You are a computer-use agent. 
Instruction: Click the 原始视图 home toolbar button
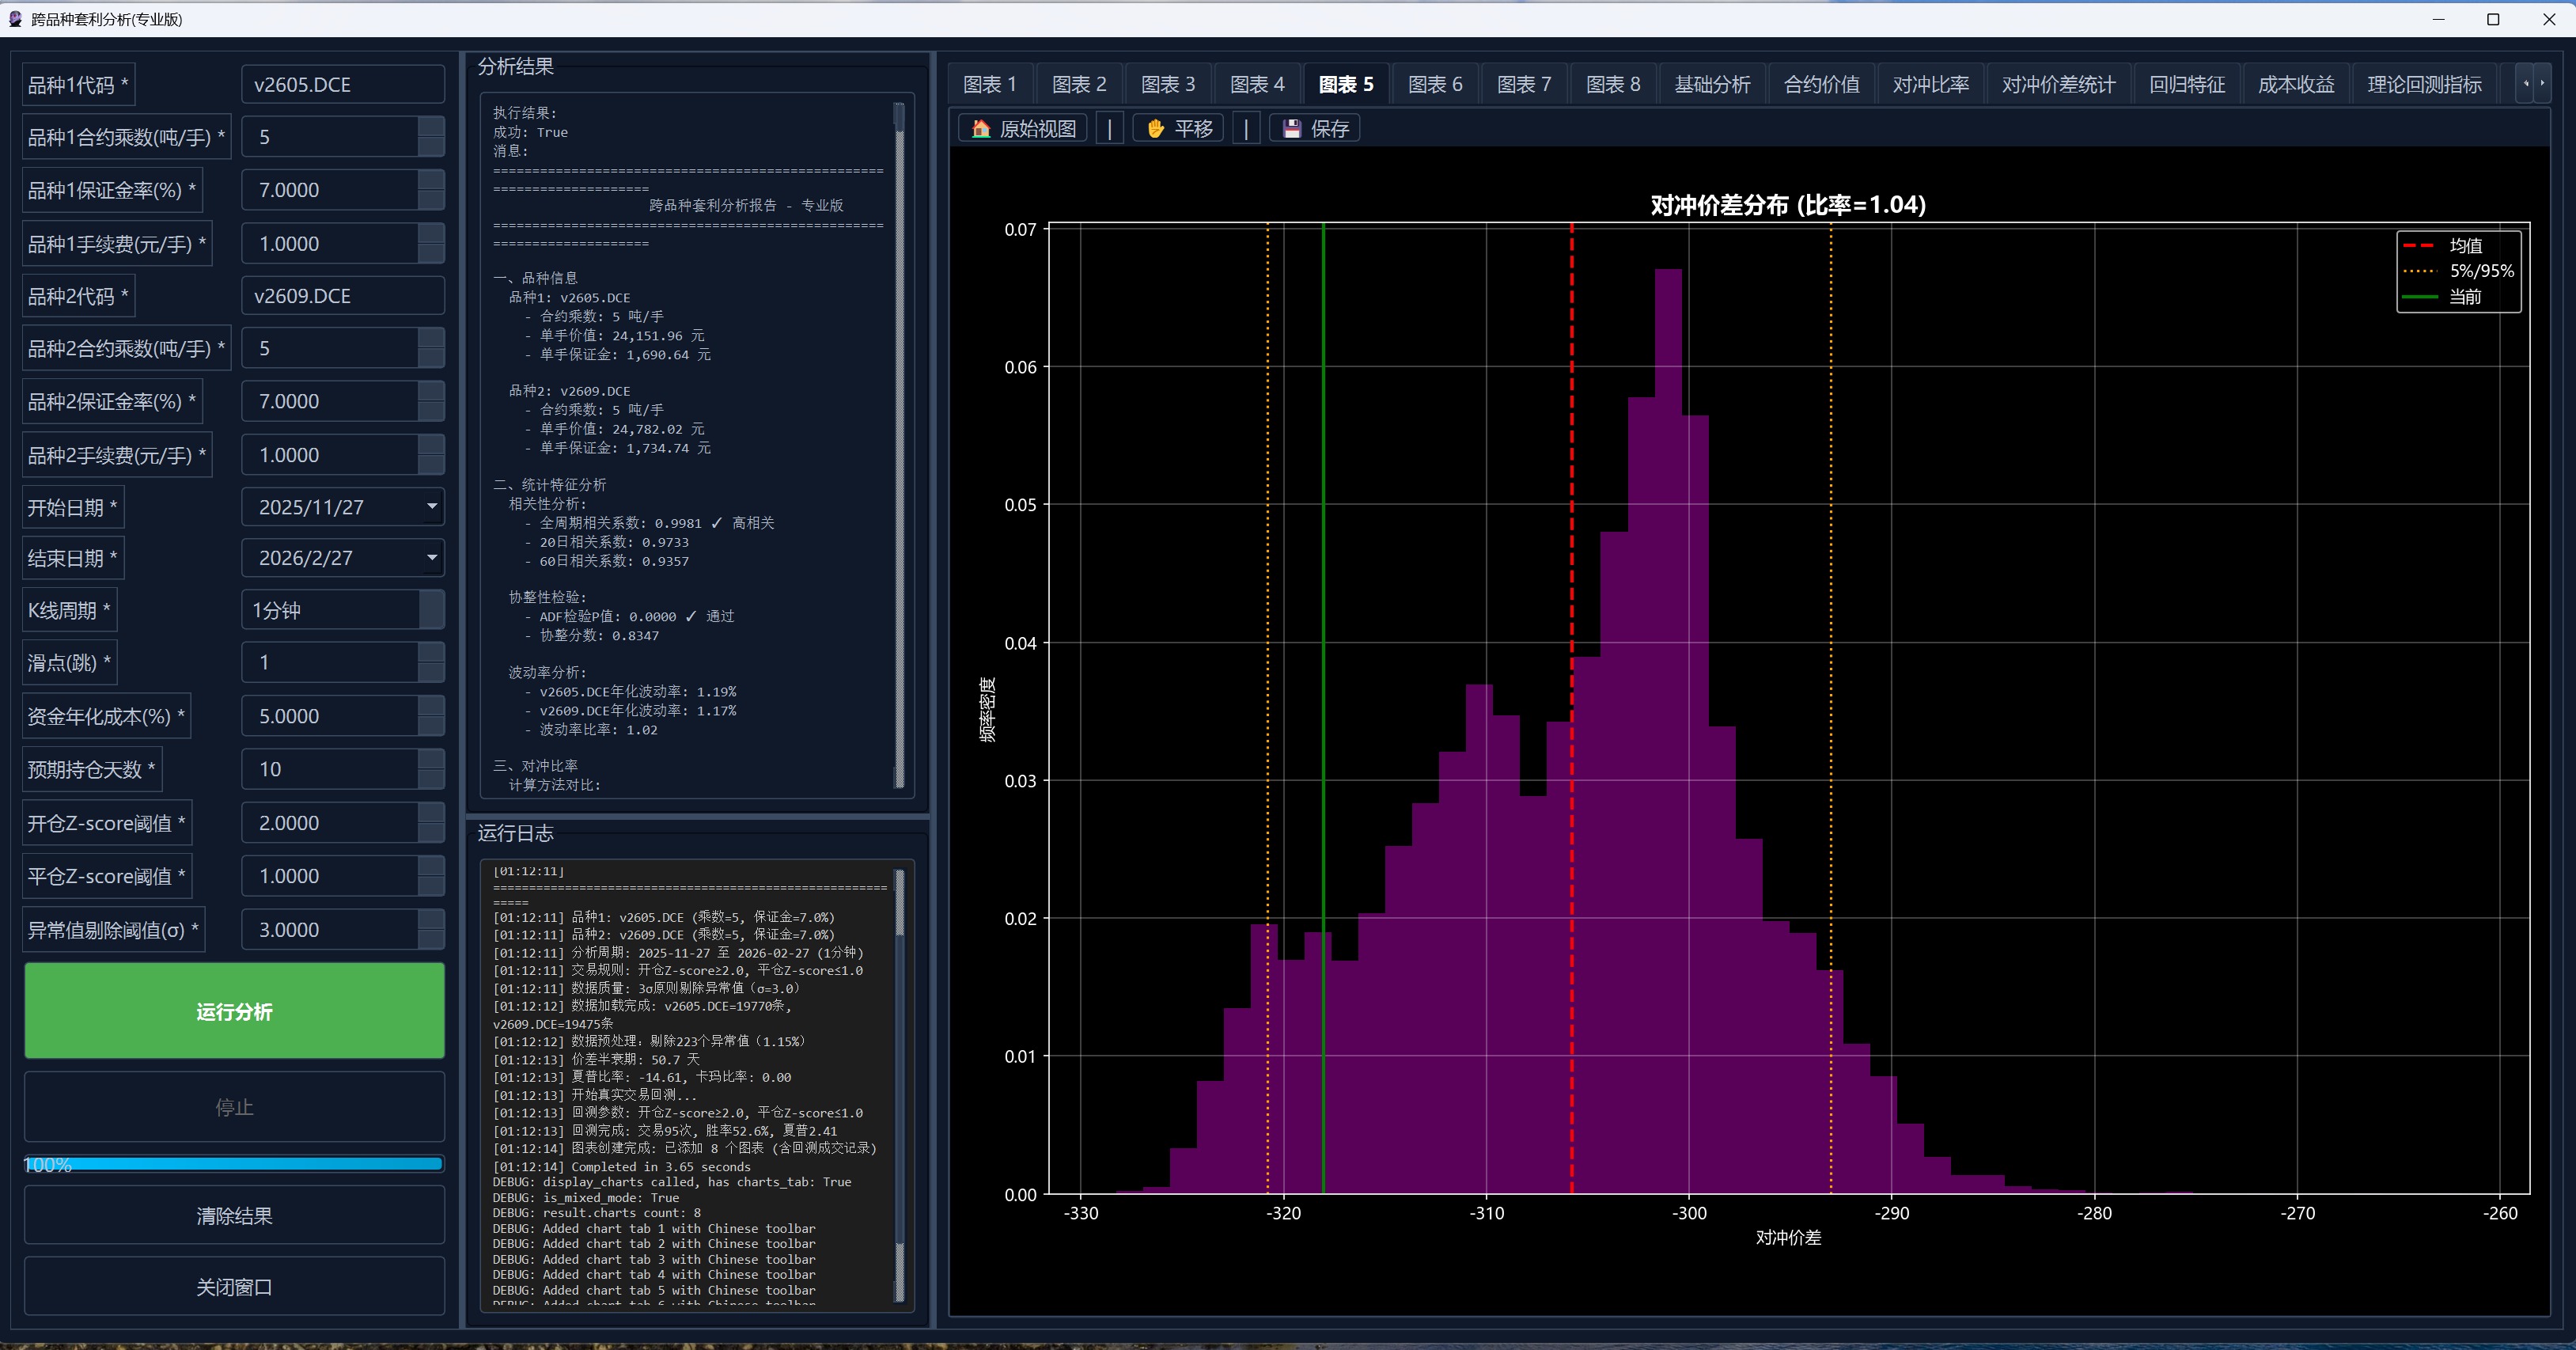click(1023, 129)
